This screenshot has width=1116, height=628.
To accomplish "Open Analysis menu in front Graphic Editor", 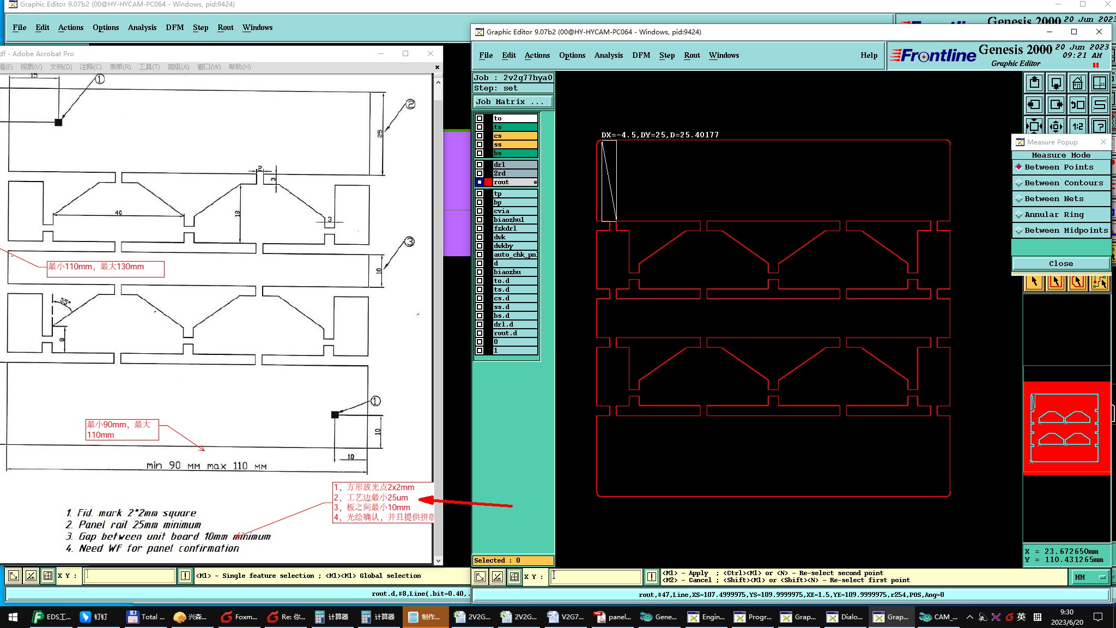I will click(x=608, y=56).
